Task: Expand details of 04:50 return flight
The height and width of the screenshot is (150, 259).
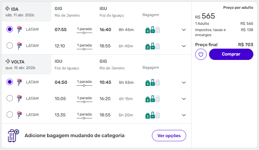Action: click(x=184, y=83)
